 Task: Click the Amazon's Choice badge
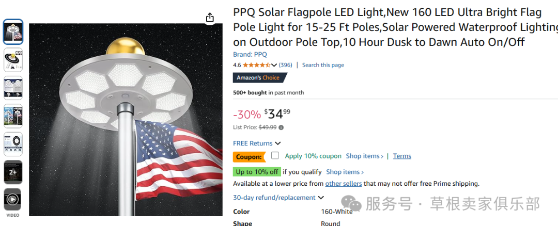coord(258,78)
